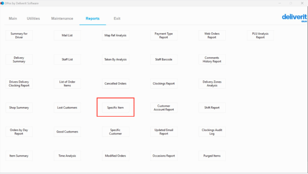The width and height of the screenshot is (308, 174).
Task: Open Drivers Delivery Clocking Report
Action: coord(19,84)
